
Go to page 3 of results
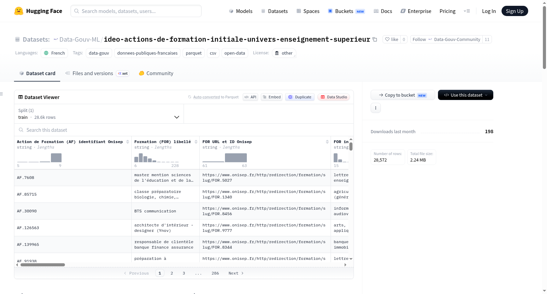[x=184, y=273]
